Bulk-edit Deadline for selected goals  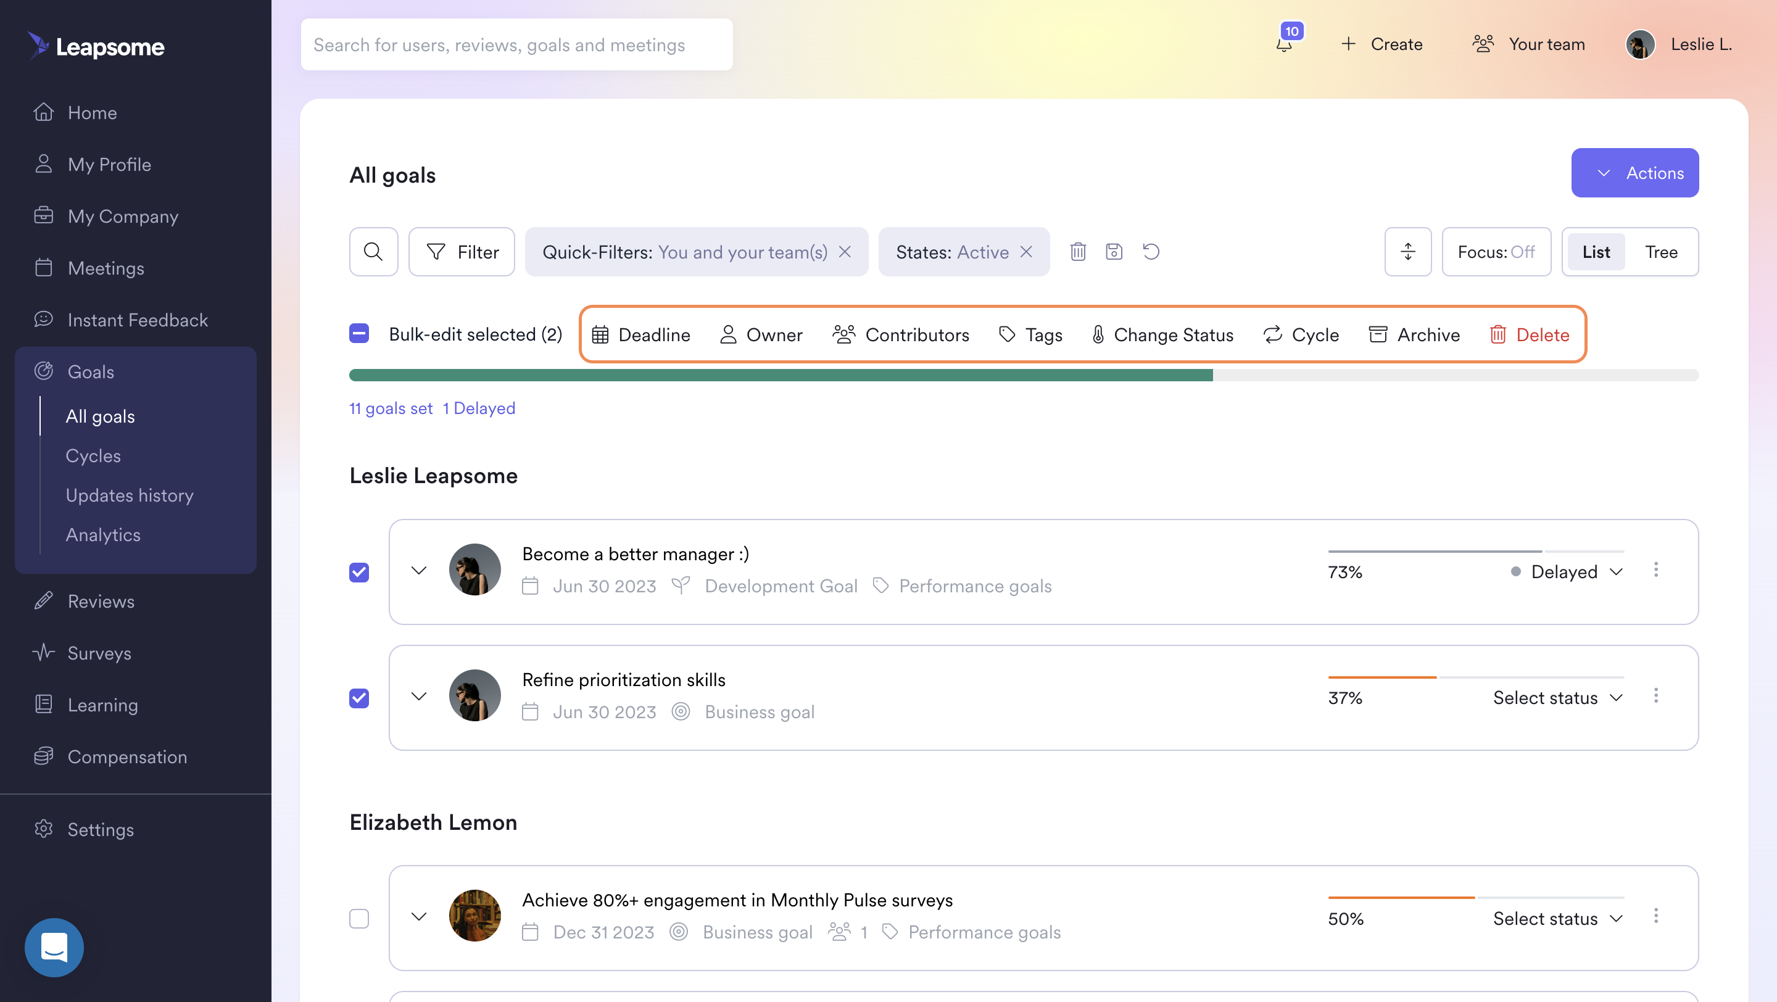(641, 334)
